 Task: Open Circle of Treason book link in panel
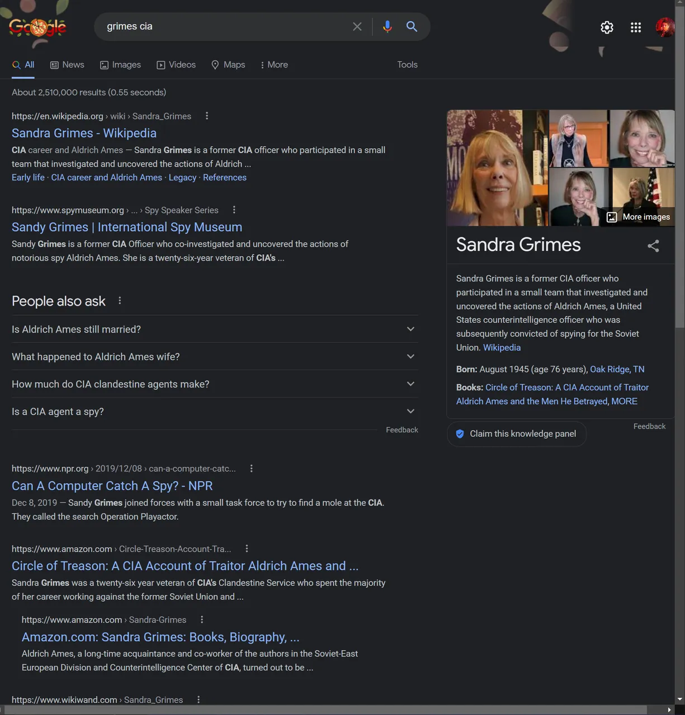552,394
